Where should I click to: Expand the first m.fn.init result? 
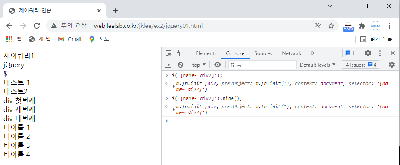(x=174, y=86)
